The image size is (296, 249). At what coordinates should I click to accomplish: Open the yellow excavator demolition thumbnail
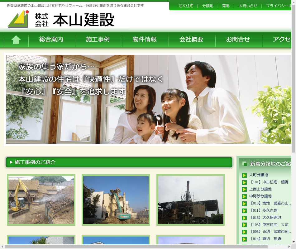point(41,200)
